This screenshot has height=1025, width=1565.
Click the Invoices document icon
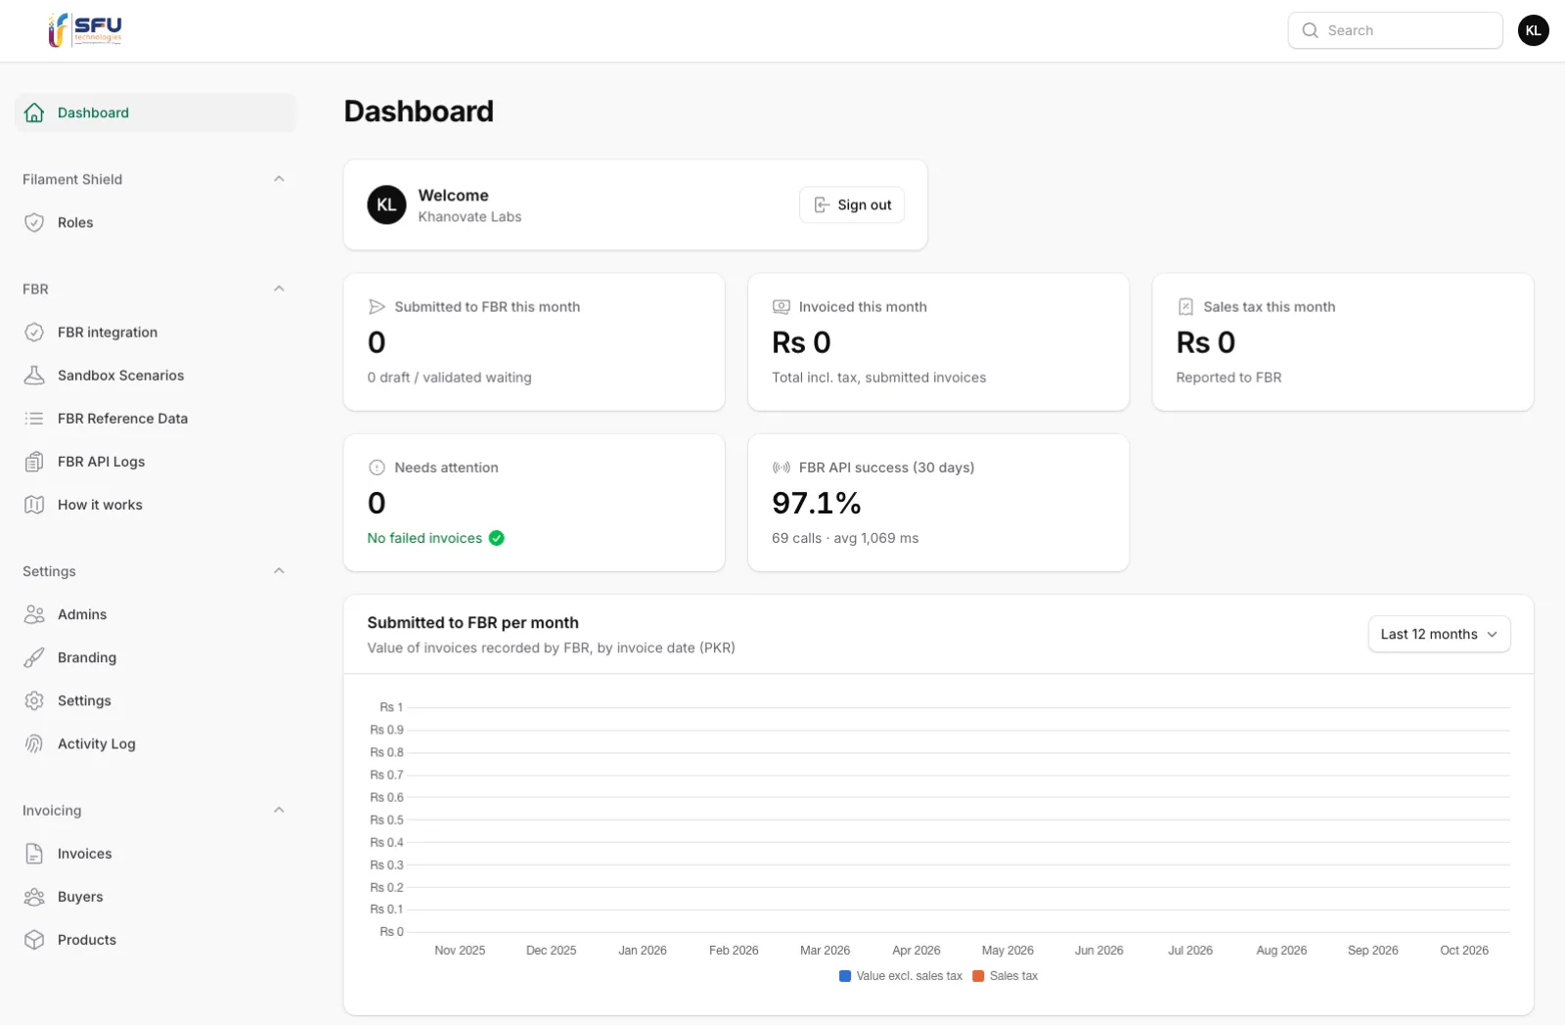click(x=34, y=853)
